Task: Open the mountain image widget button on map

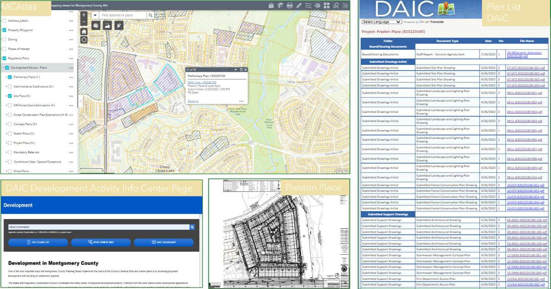Action: [107, 25]
